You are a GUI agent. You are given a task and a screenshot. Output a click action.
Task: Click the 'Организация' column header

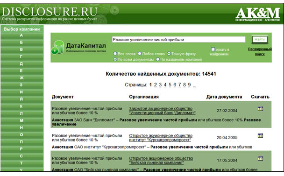click(144, 97)
